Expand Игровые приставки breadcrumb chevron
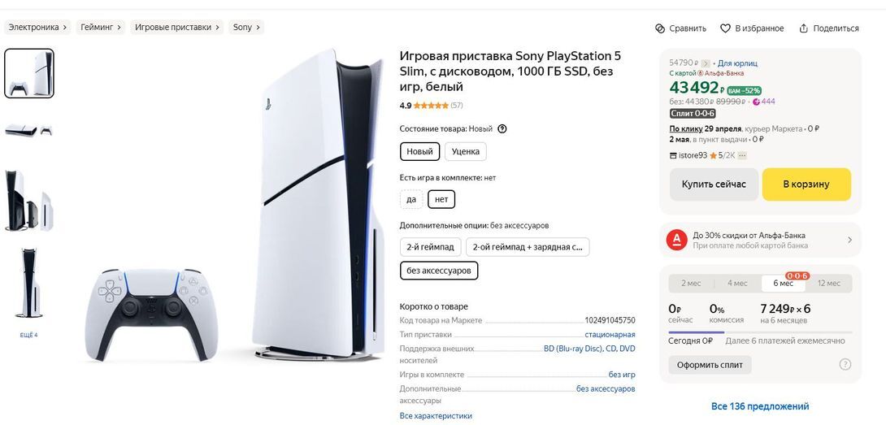This screenshot has width=886, height=425. tap(218, 27)
